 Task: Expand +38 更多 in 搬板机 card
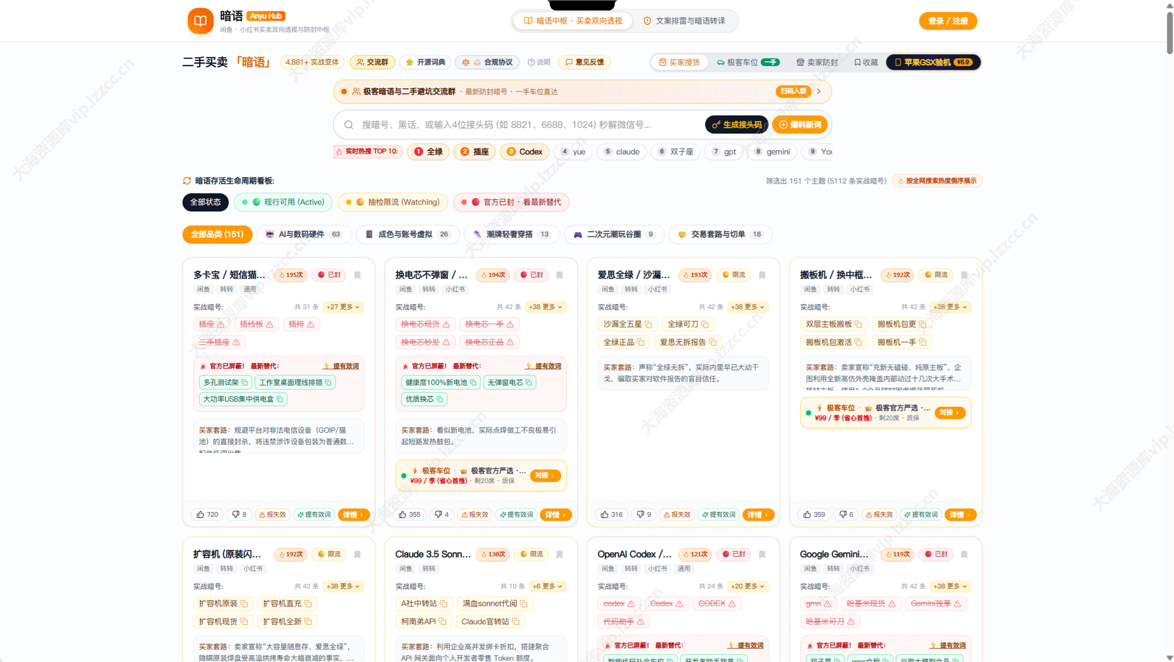(950, 307)
